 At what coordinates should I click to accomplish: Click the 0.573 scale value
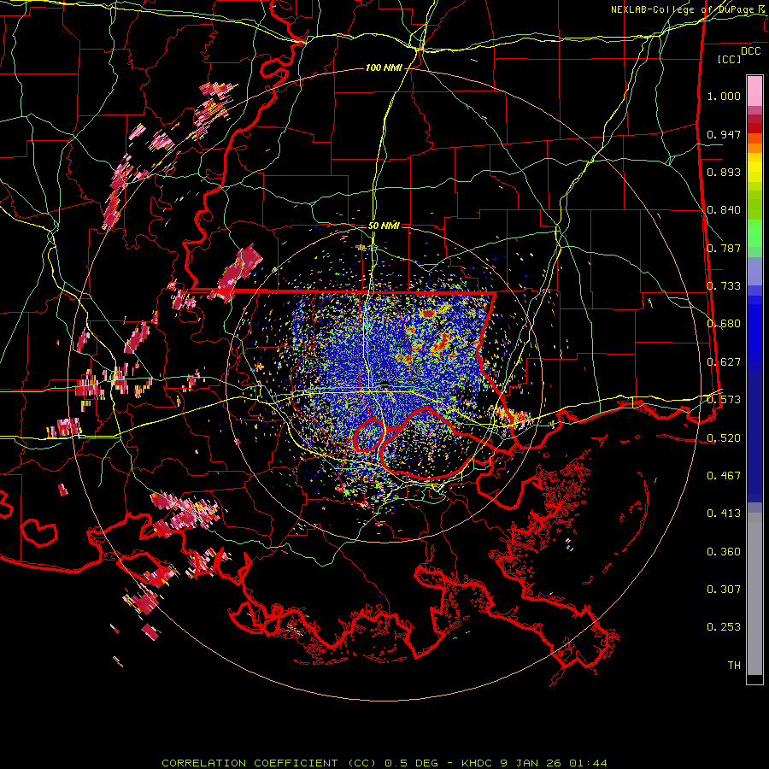724,400
